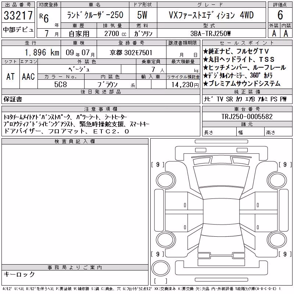
Task: Click the exterior grade A under 外装
Action: tap(274, 33)
